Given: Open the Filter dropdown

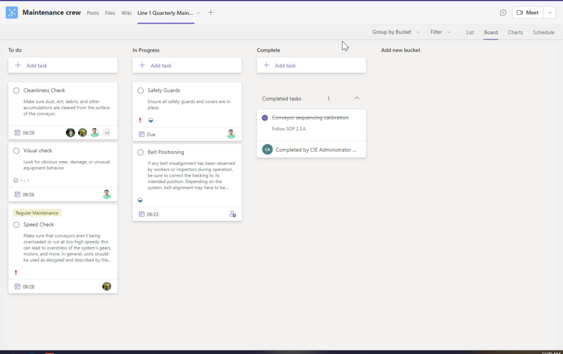Looking at the screenshot, I should pos(440,32).
